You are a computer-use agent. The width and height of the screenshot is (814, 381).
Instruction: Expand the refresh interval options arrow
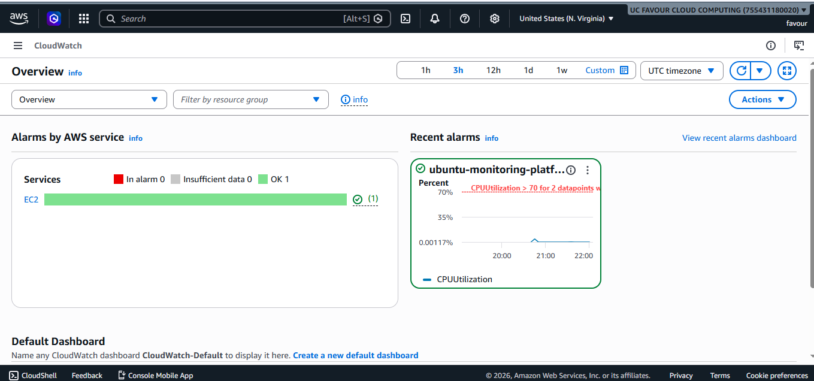point(759,71)
